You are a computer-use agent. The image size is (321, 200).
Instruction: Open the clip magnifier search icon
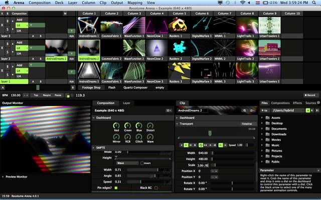(x=244, y=110)
